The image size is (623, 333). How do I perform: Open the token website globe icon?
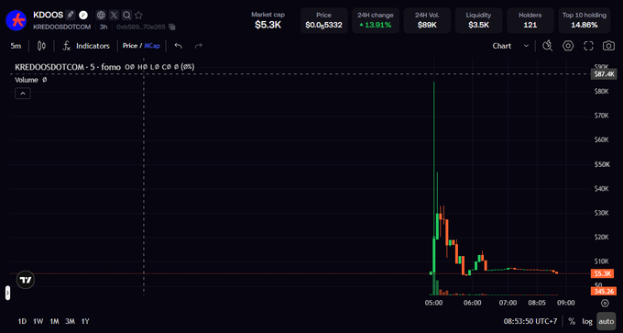(x=102, y=15)
